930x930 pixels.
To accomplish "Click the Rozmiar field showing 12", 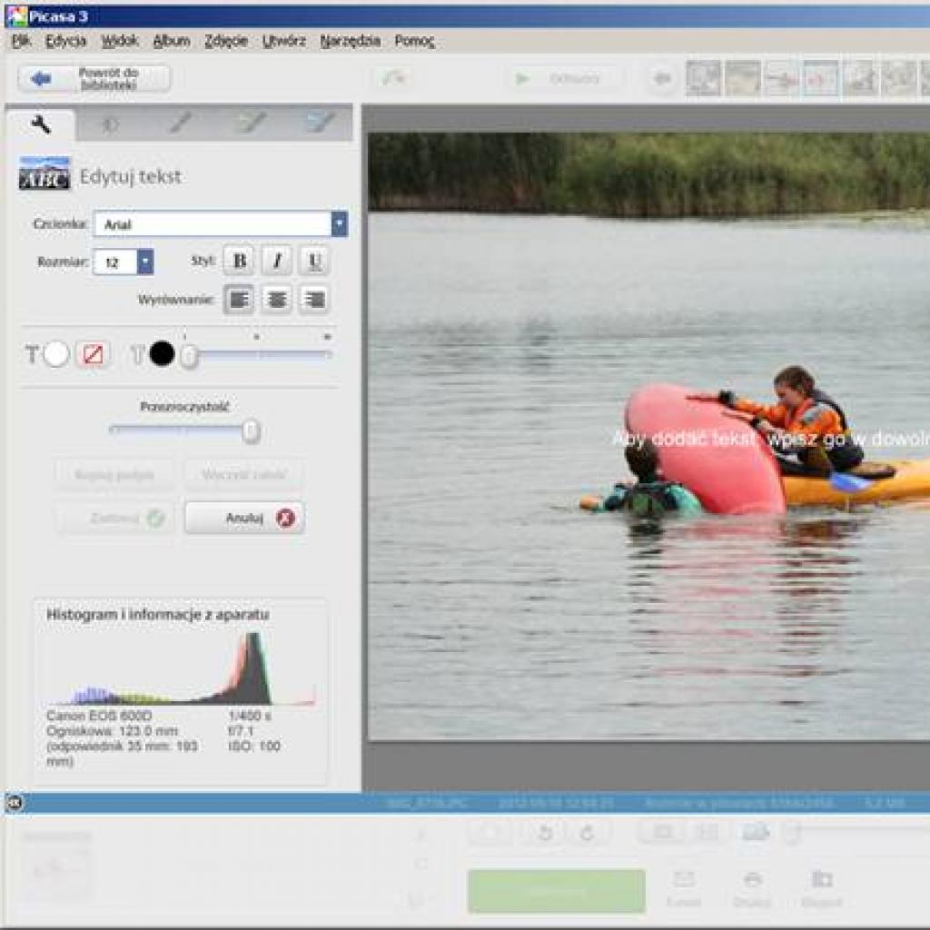I will point(115,262).
